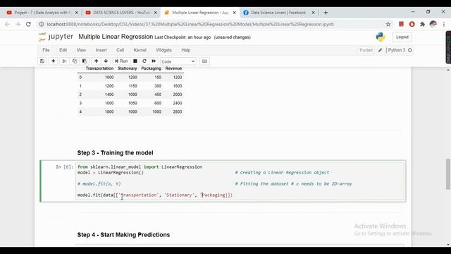Open the File menu
Image resolution: width=451 pixels, height=254 pixels.
[x=46, y=50]
